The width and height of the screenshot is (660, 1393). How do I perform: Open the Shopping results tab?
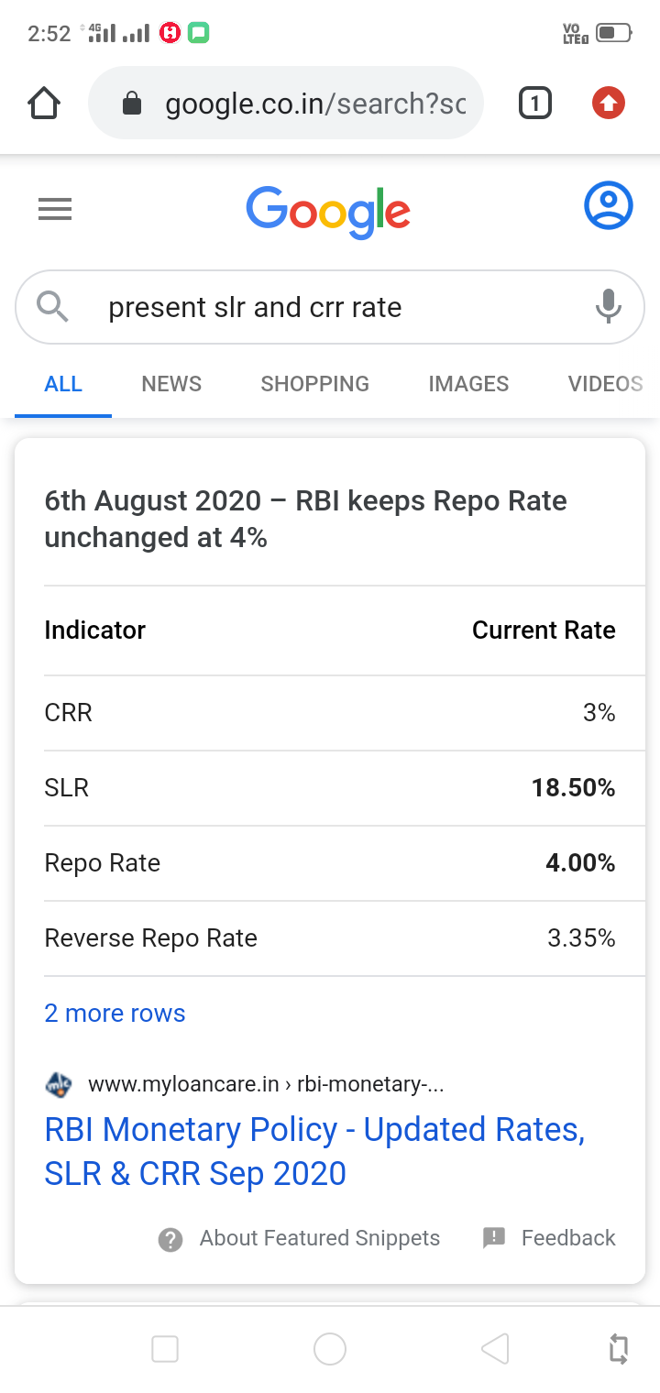(x=314, y=384)
